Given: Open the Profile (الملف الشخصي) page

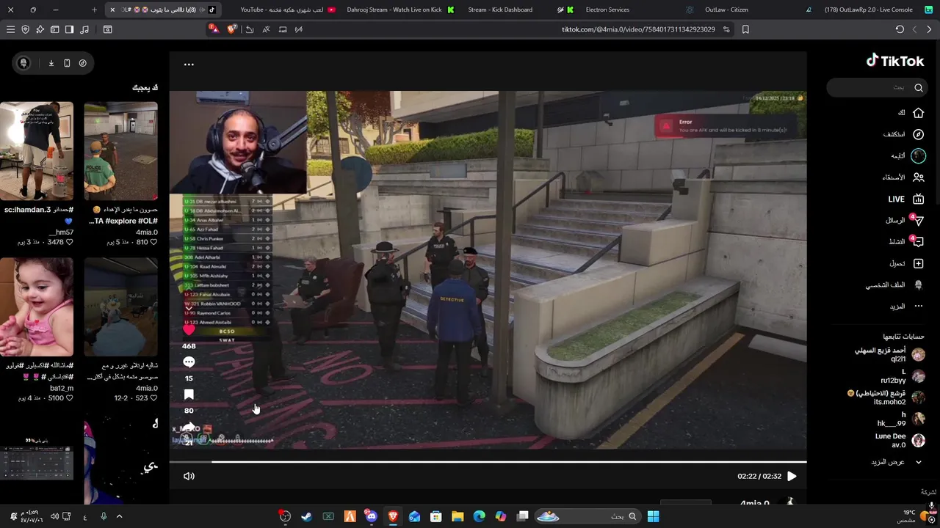Looking at the screenshot, I should pyautogui.click(x=894, y=285).
